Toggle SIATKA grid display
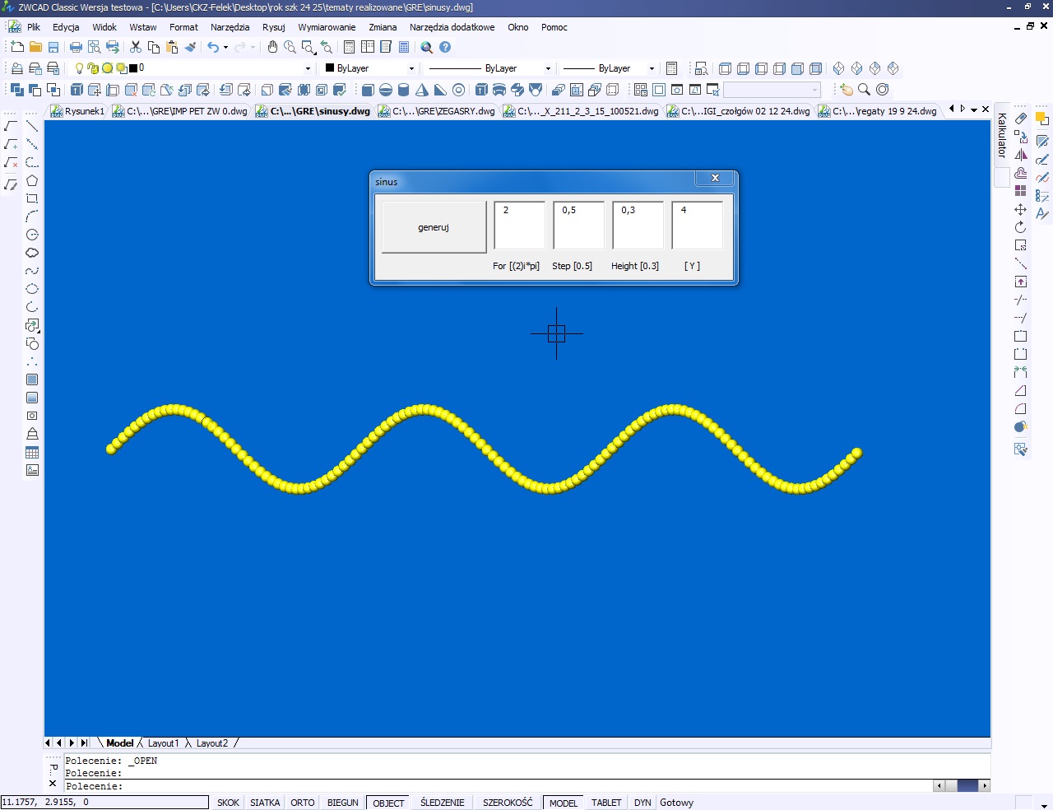Viewport: 1053px width, 810px height. [265, 803]
